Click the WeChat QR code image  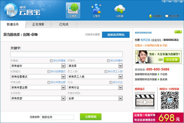170,100
